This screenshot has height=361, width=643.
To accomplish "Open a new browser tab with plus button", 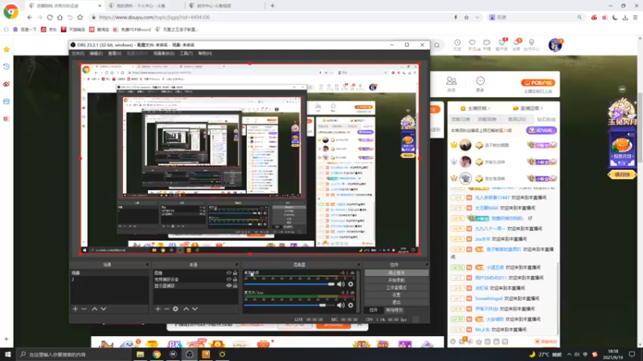I will [272, 6].
